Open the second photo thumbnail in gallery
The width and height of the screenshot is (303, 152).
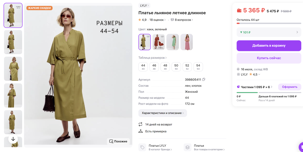(x=13, y=42)
